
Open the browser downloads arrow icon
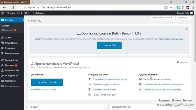193,7
